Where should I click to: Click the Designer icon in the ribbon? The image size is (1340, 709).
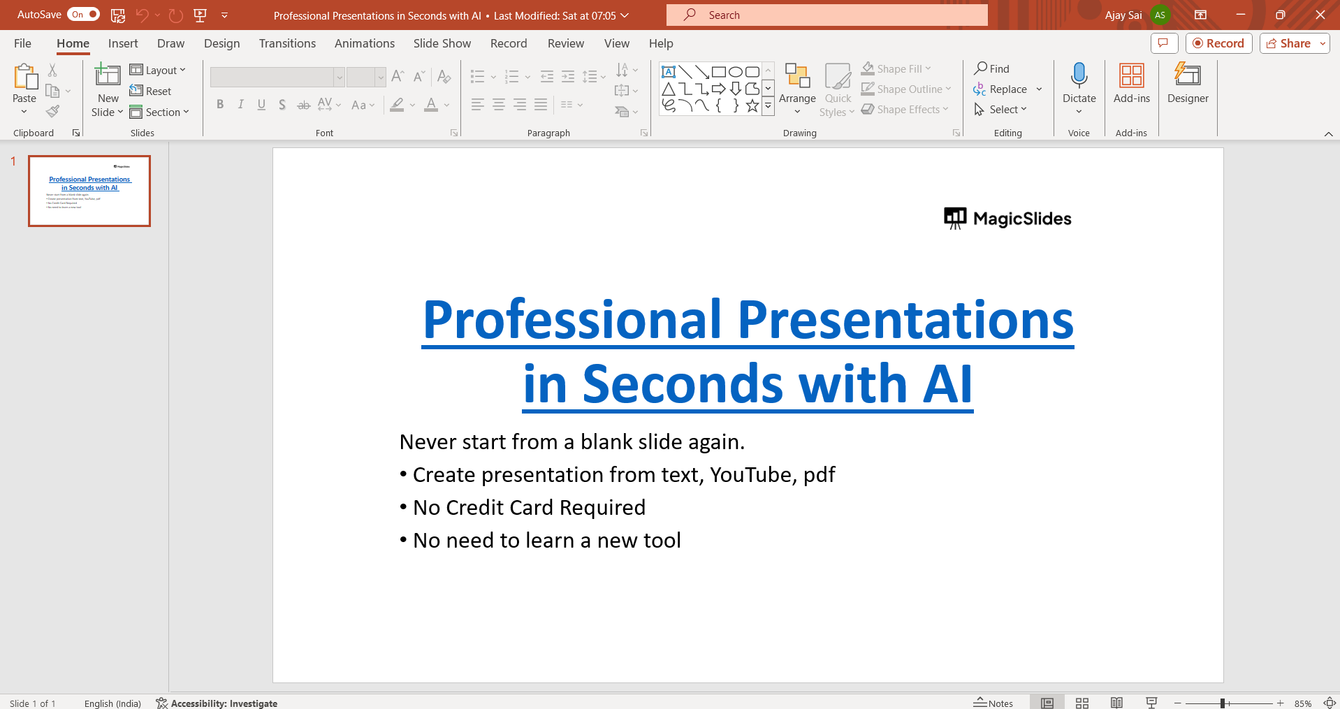pyautogui.click(x=1187, y=82)
